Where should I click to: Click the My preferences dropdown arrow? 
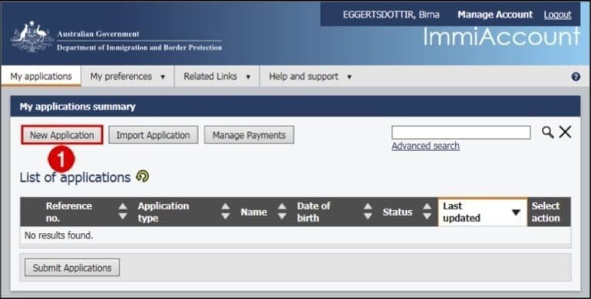(x=163, y=77)
